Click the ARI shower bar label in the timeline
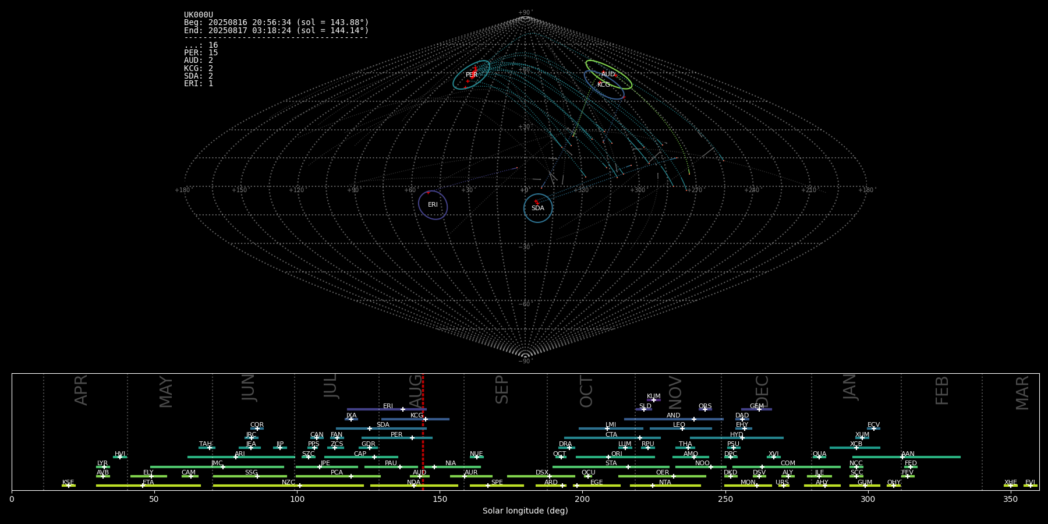Screen dimensions: 1048x524 click(240, 454)
